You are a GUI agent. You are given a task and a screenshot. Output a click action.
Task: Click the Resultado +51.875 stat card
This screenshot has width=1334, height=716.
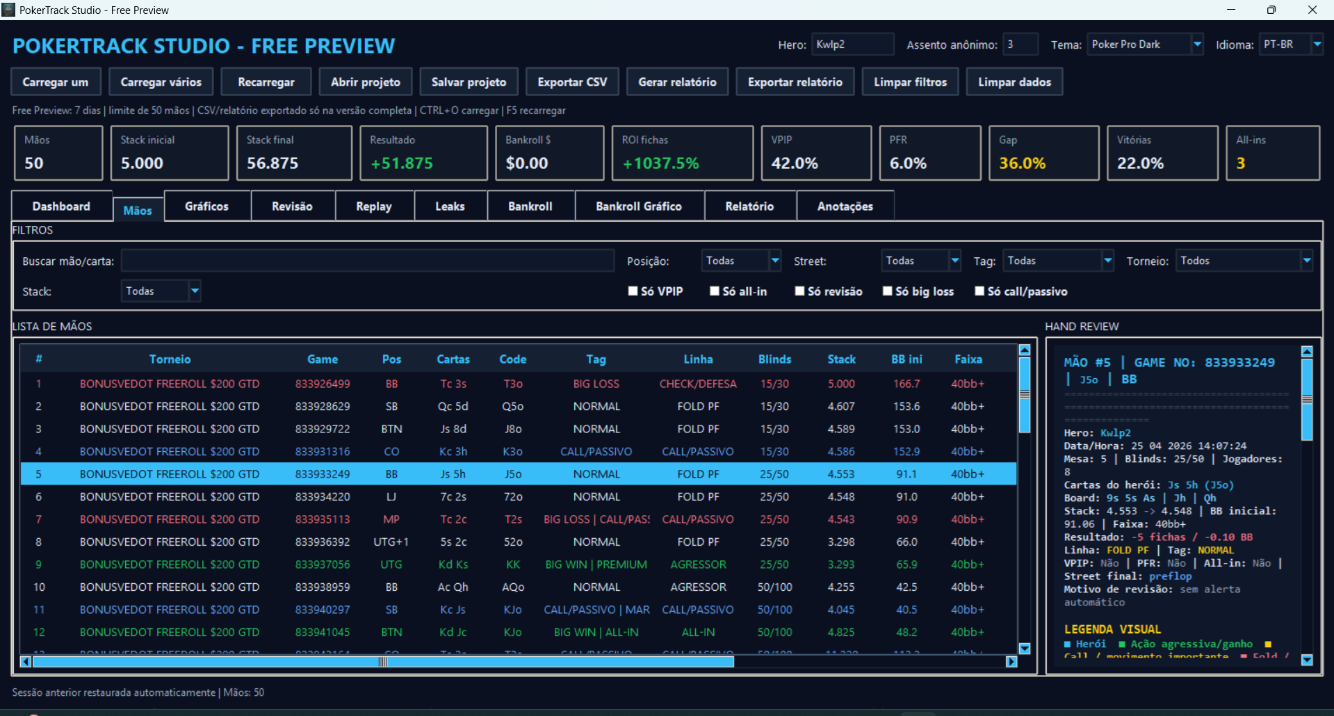click(423, 153)
